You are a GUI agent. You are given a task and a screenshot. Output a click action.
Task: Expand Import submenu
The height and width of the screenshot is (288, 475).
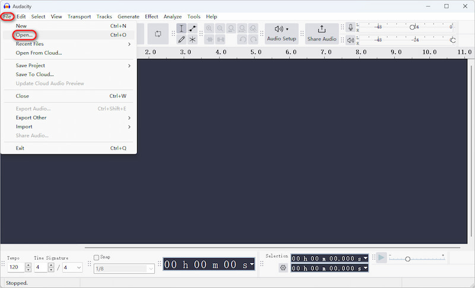69,126
